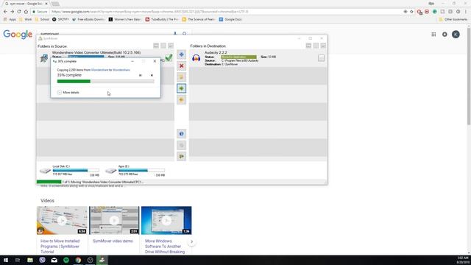Open the Google Search browser tab

pyautogui.click(x=26, y=4)
